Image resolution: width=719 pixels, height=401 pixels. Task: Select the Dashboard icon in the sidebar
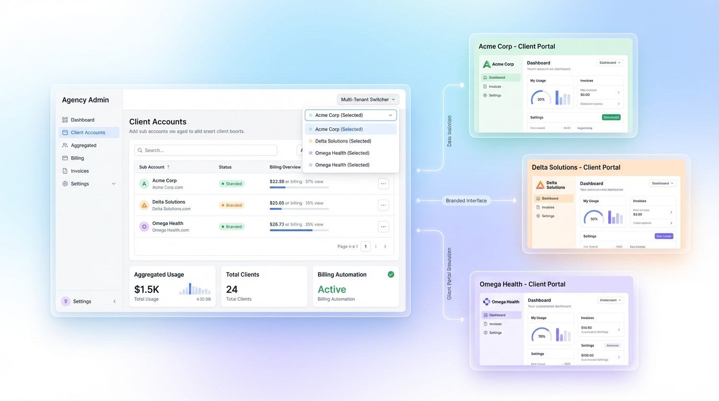65,120
